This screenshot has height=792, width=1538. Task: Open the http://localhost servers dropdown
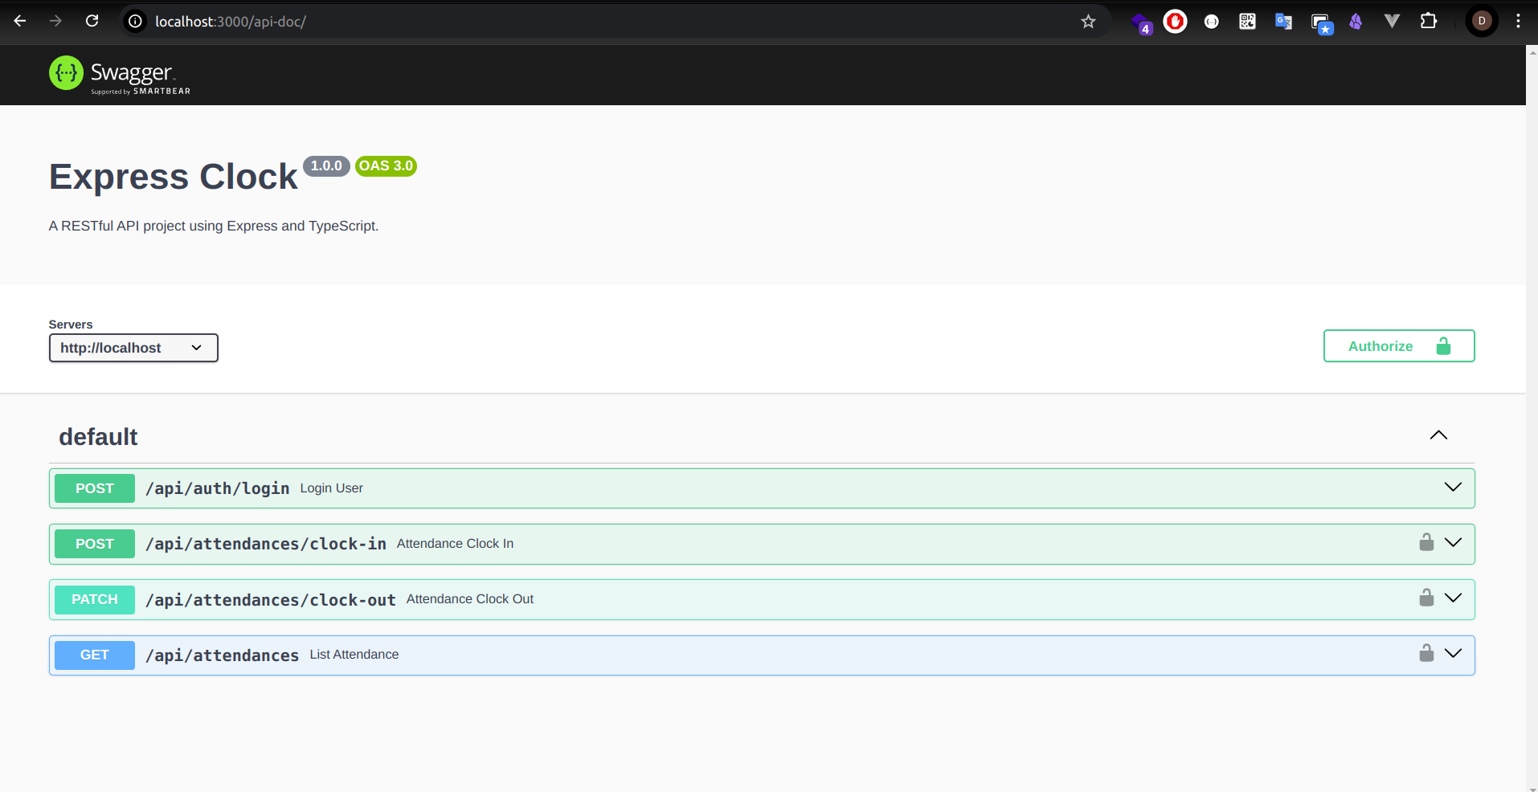coord(133,347)
